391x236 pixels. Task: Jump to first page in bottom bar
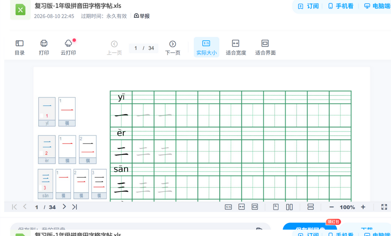pos(14,207)
